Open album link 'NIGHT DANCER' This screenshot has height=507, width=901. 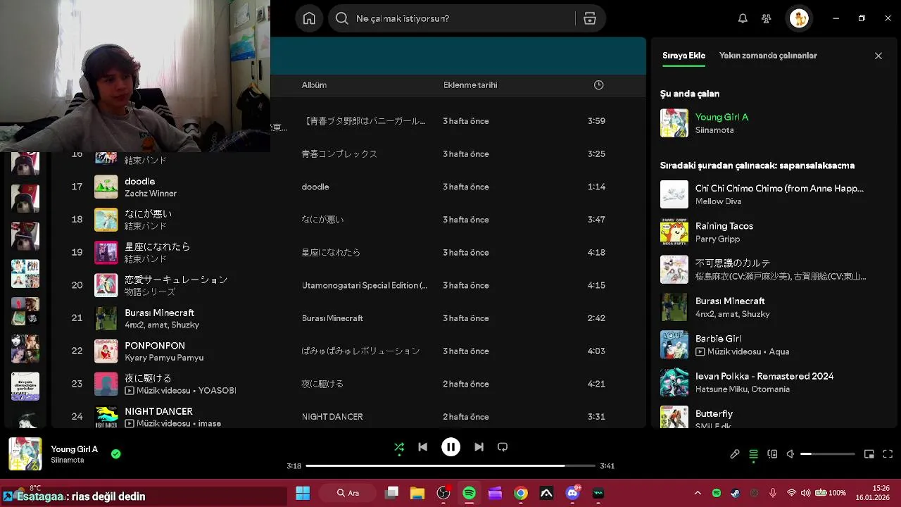(332, 417)
